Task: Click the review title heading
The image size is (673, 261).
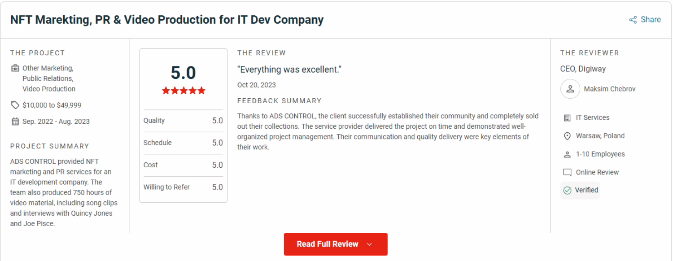Action: [x=167, y=20]
